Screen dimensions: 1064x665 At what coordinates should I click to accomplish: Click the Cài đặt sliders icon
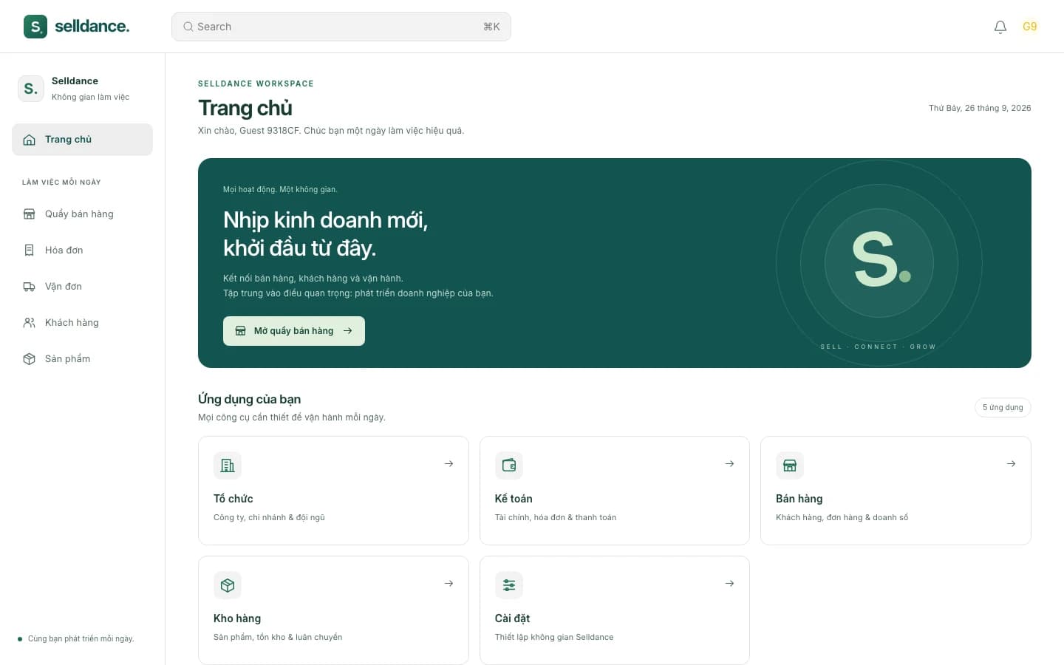(x=509, y=585)
